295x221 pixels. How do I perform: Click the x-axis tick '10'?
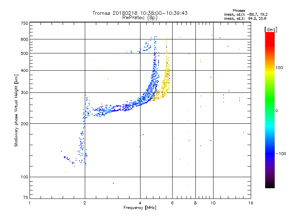[x=213, y=203]
